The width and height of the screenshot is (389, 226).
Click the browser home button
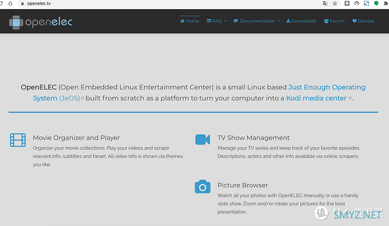(10, 3)
